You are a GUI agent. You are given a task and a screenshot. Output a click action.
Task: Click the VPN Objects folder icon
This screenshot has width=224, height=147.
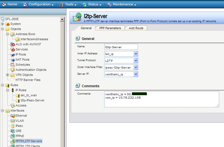click(13, 75)
